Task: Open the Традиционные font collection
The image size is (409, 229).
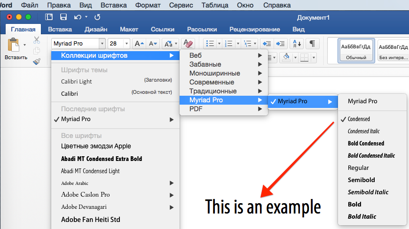Action: pos(224,91)
